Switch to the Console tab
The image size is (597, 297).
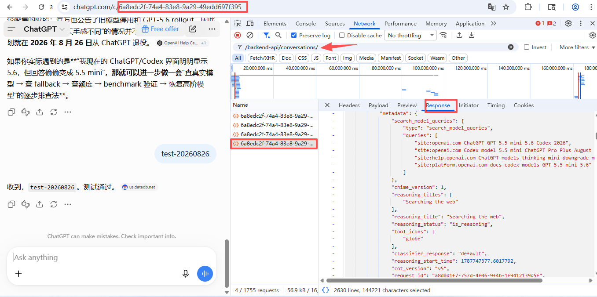point(306,23)
